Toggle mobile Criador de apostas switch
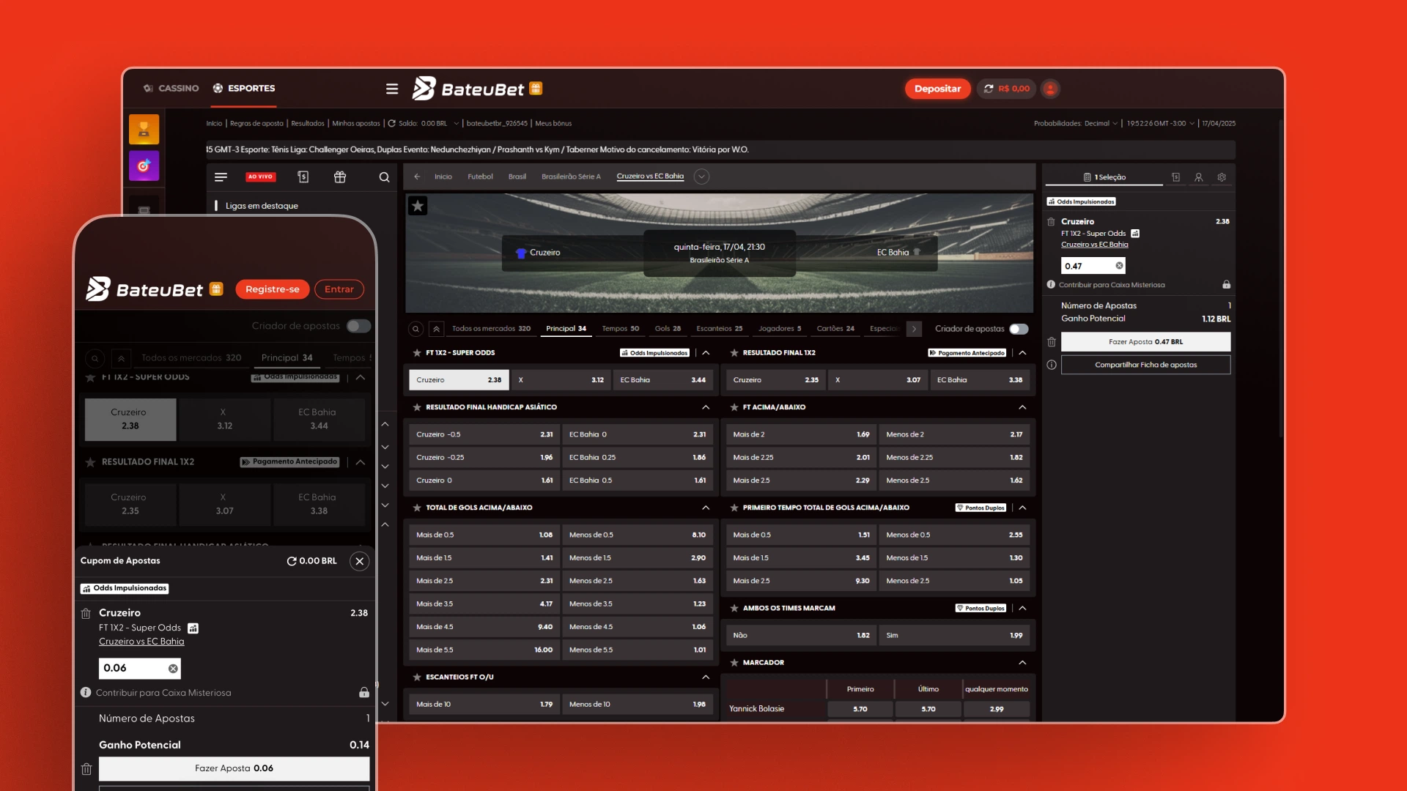1407x791 pixels. click(x=358, y=326)
